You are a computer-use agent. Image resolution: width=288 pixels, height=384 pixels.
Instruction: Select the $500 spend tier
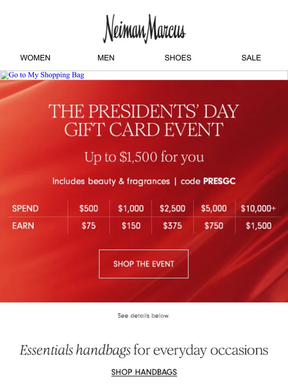point(89,208)
